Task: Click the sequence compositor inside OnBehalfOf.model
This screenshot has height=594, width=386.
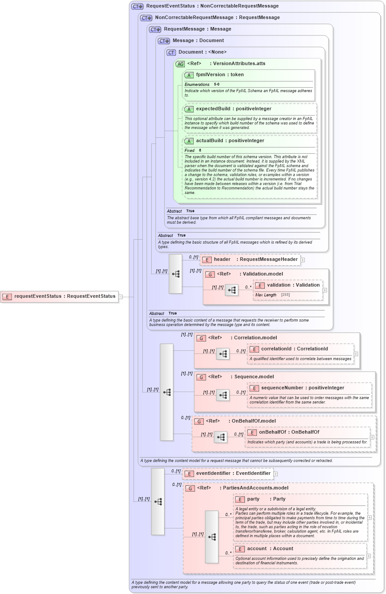Action: click(x=221, y=437)
